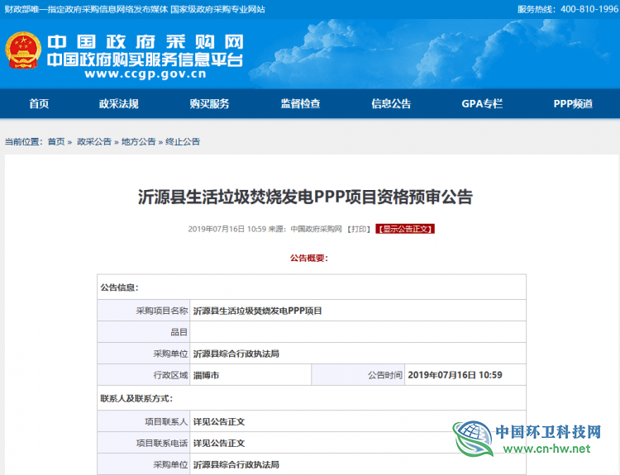This screenshot has height=475, width=620.
Task: Click 首页 in the breadcrumb trail
Action: pyautogui.click(x=56, y=142)
